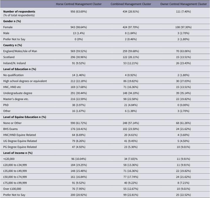Click the Level of Education section heading
The image size is (210, 198).
pyautogui.click(x=20, y=69)
